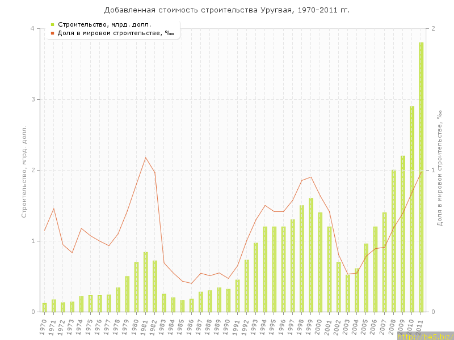Click the right axis title 'Доля в мировом строительстве'
The height and width of the screenshot is (340, 454).
439,170
